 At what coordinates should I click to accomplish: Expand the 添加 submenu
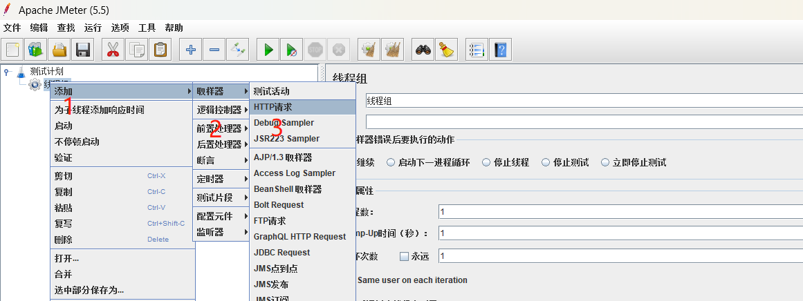pos(122,91)
